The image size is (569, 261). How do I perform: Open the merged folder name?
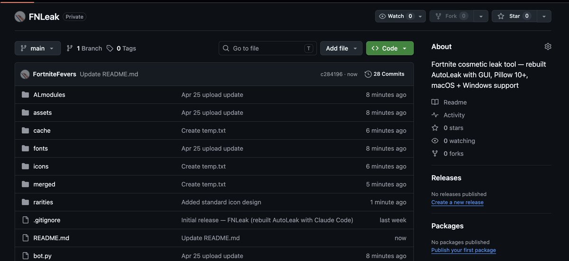(x=44, y=184)
